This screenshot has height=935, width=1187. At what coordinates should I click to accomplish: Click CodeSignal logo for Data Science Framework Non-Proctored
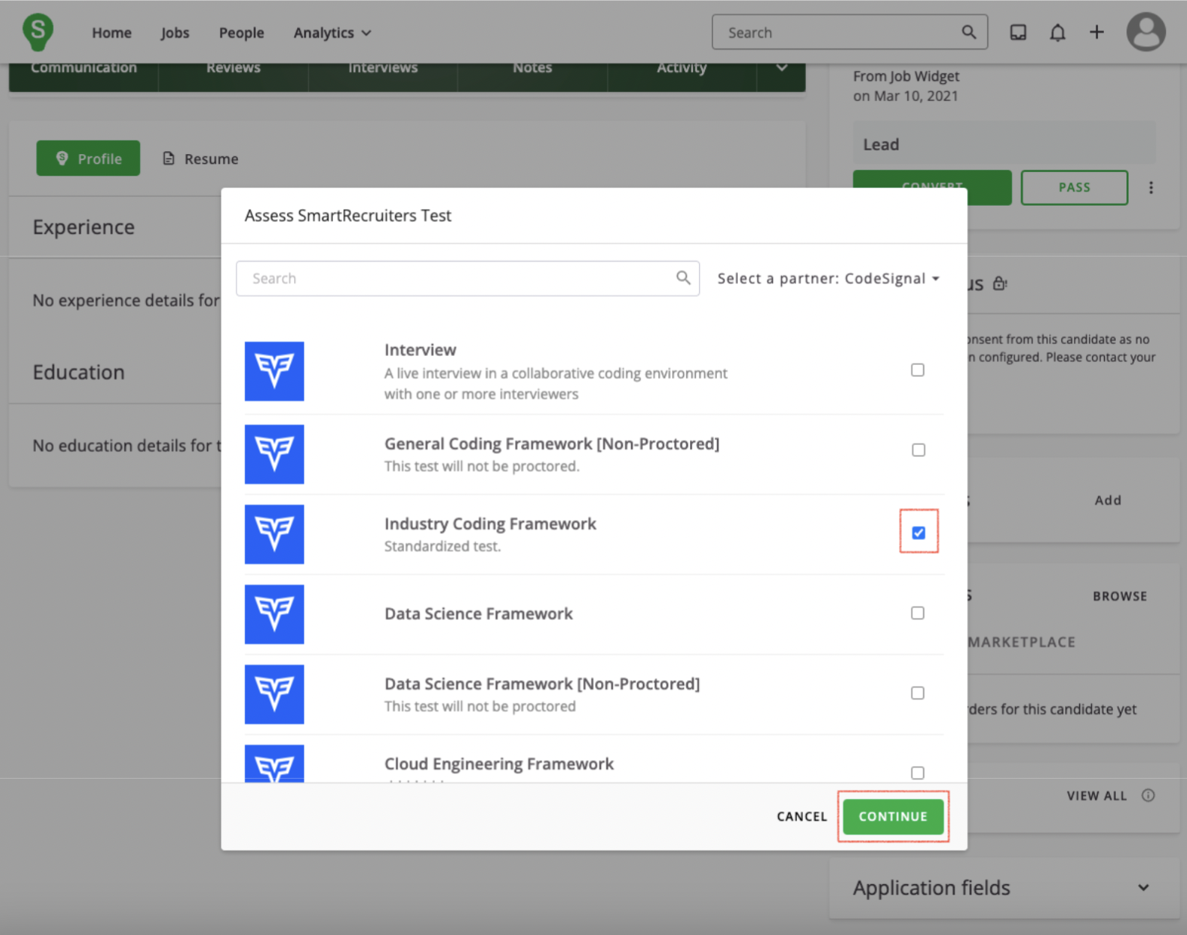coord(274,694)
